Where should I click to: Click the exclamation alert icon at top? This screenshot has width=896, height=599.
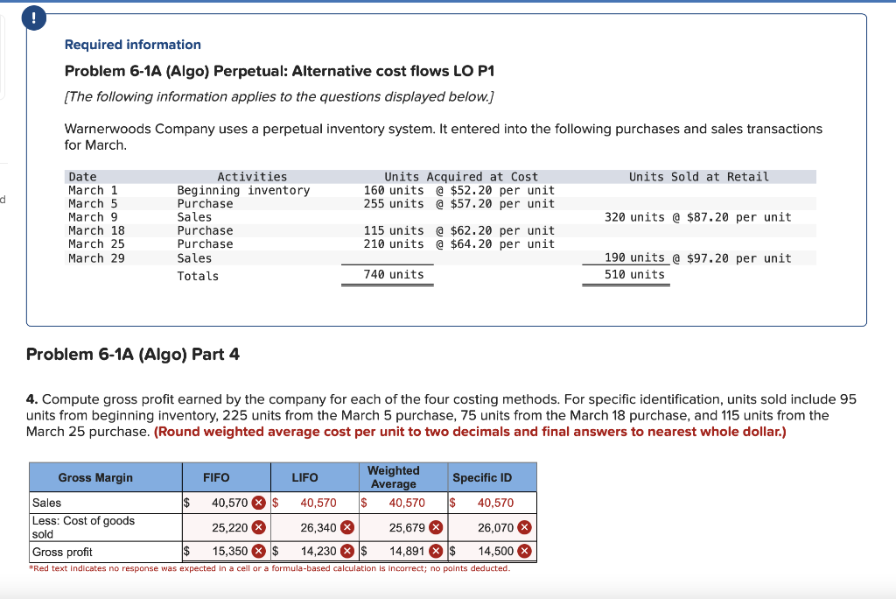pyautogui.click(x=33, y=17)
